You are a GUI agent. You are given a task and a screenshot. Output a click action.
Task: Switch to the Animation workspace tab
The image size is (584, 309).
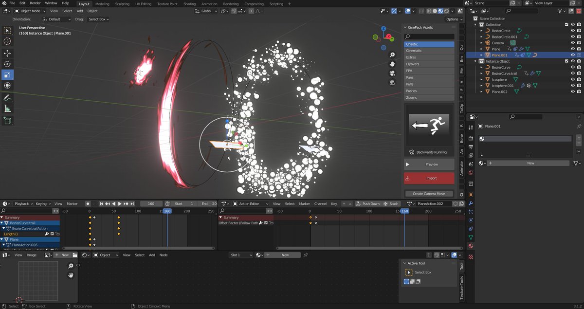pos(209,4)
